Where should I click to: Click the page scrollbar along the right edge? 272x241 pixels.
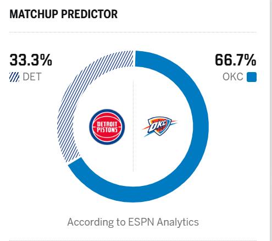[x=271, y=121]
